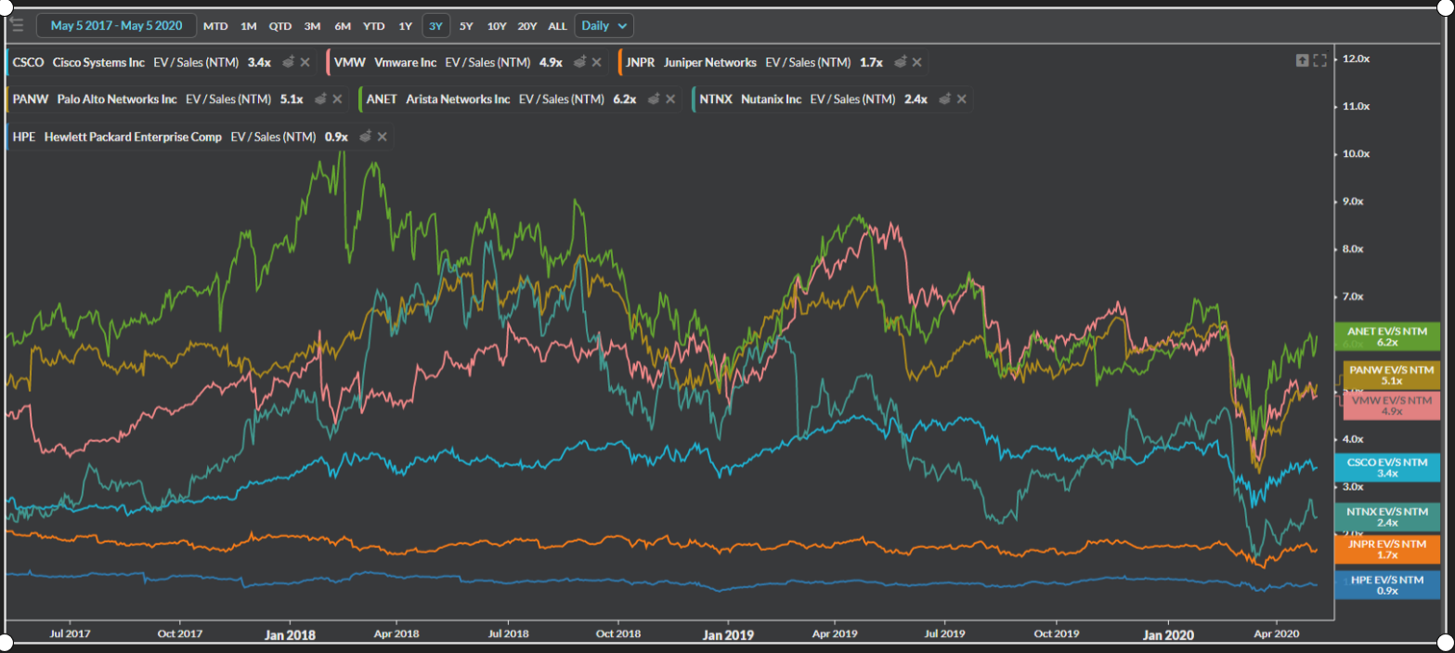Select the active 3Y time range
The height and width of the screenshot is (653, 1455).
[435, 26]
